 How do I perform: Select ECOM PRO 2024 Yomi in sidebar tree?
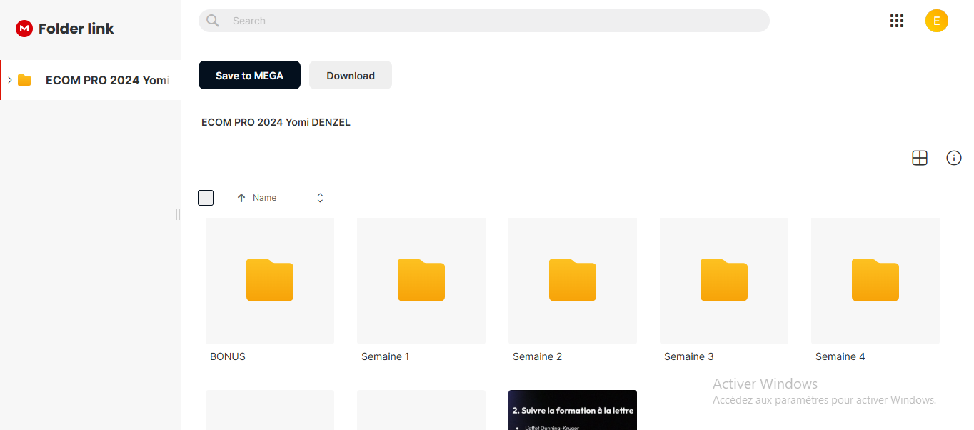[x=91, y=80]
